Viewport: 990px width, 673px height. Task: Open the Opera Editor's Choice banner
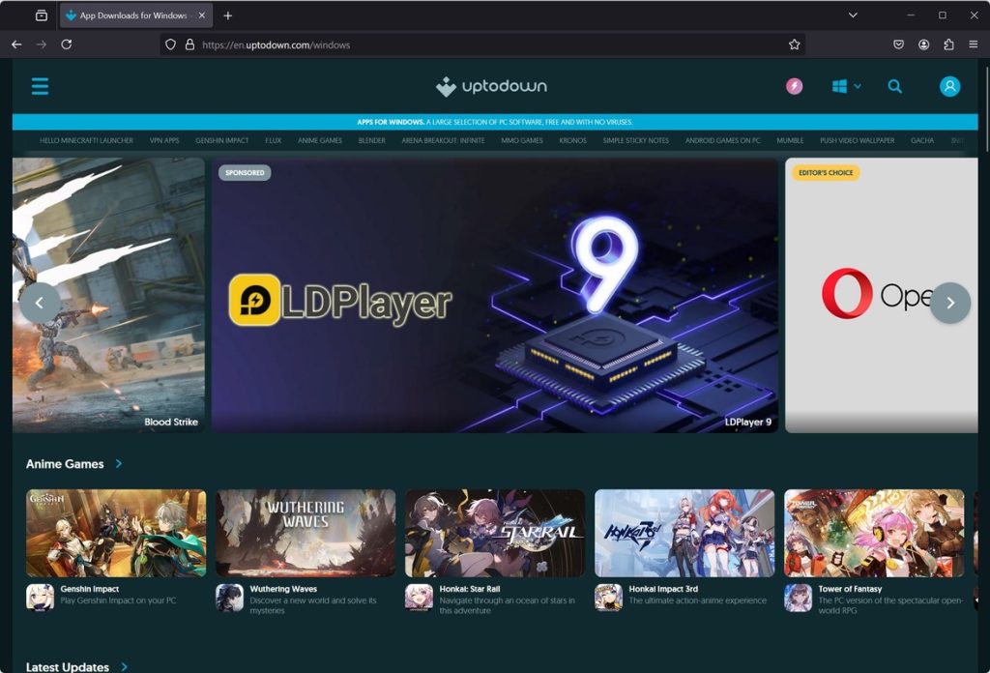pos(882,296)
